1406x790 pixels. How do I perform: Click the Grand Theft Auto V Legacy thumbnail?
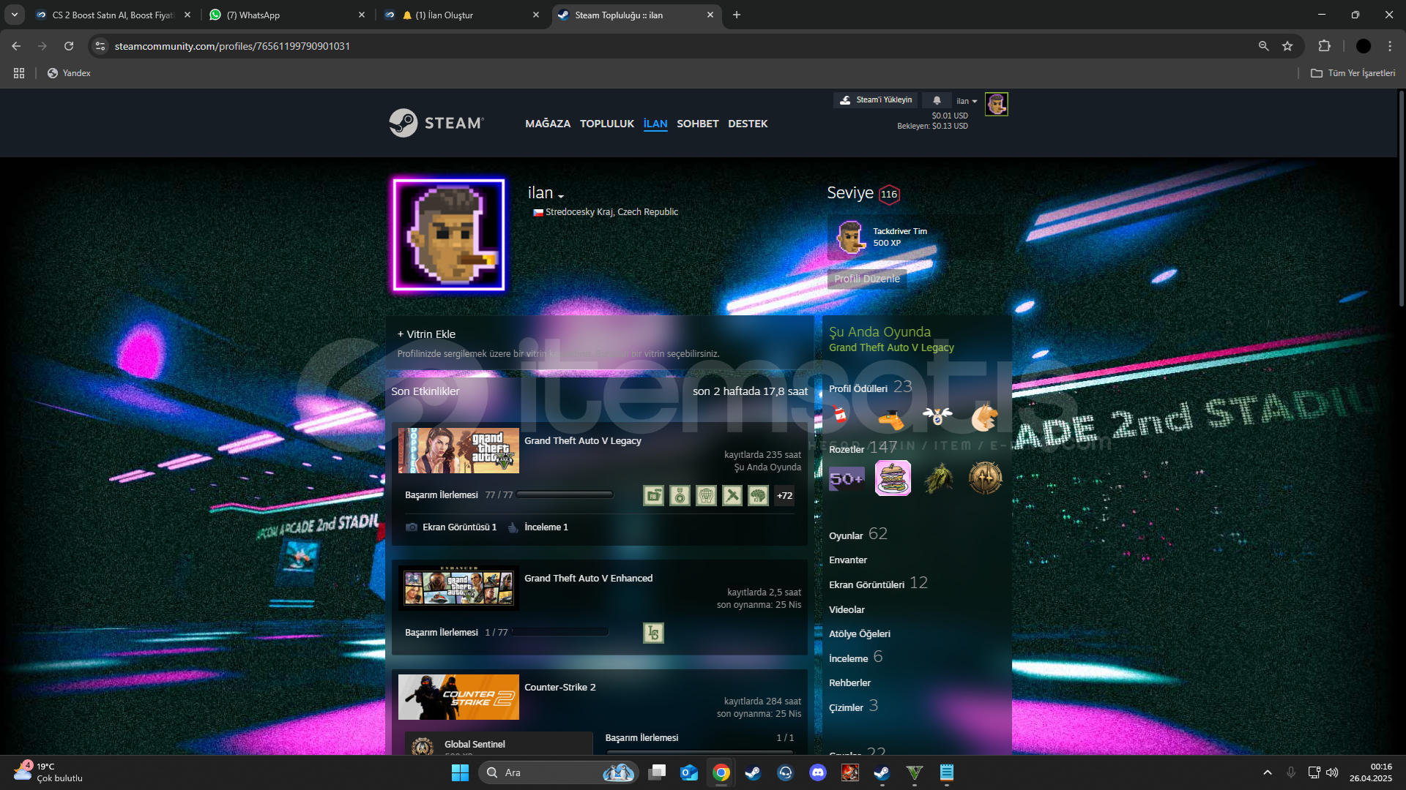point(458,451)
